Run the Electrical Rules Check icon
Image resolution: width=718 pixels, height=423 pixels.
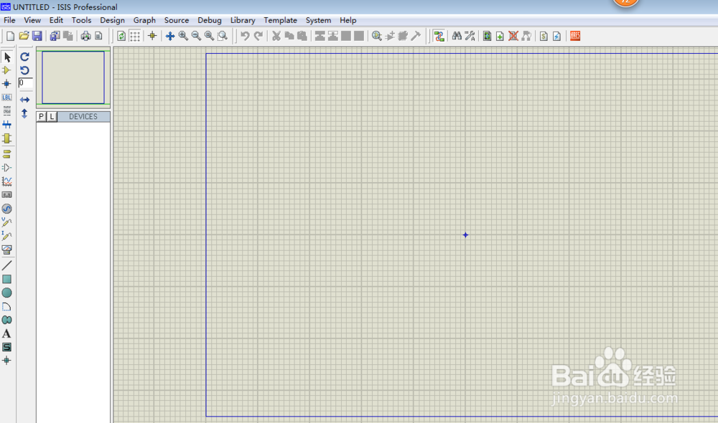tap(557, 36)
